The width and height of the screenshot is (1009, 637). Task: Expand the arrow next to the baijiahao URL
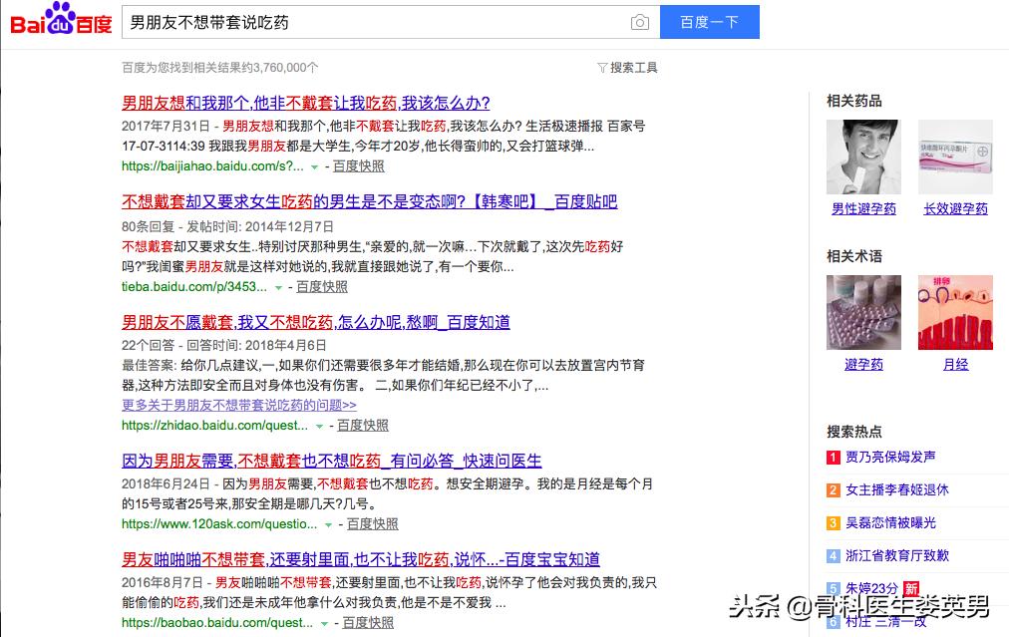click(313, 167)
